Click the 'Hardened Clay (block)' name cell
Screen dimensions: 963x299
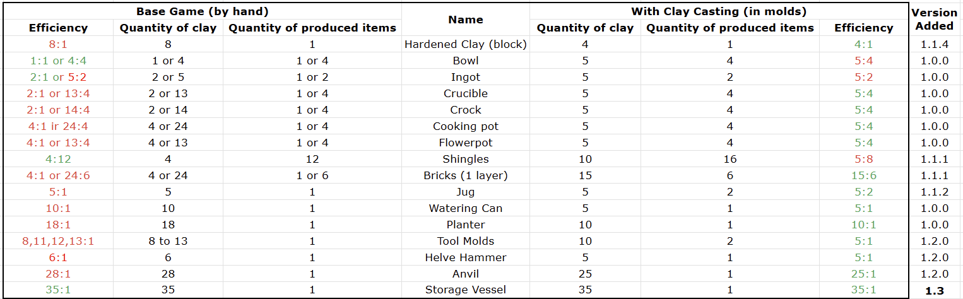click(465, 44)
